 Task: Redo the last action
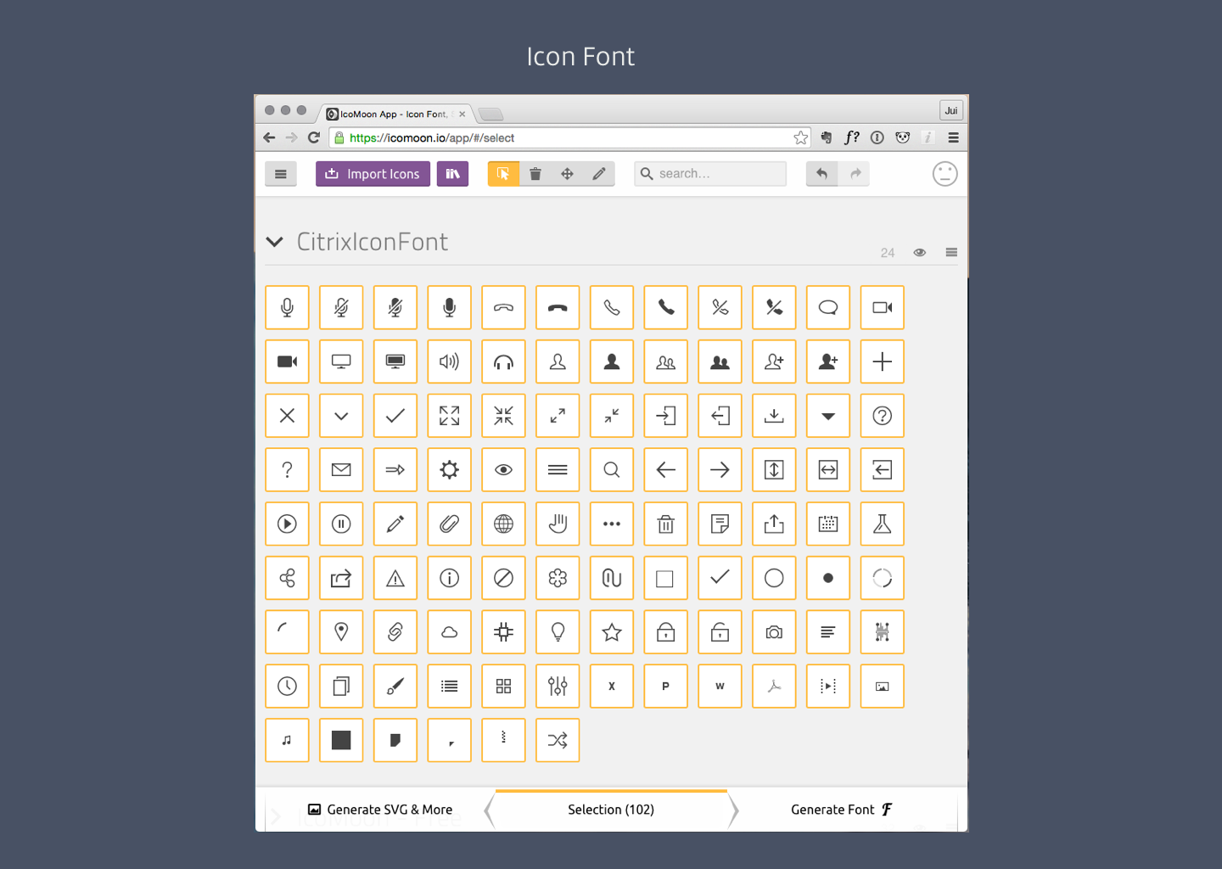pyautogui.click(x=855, y=174)
